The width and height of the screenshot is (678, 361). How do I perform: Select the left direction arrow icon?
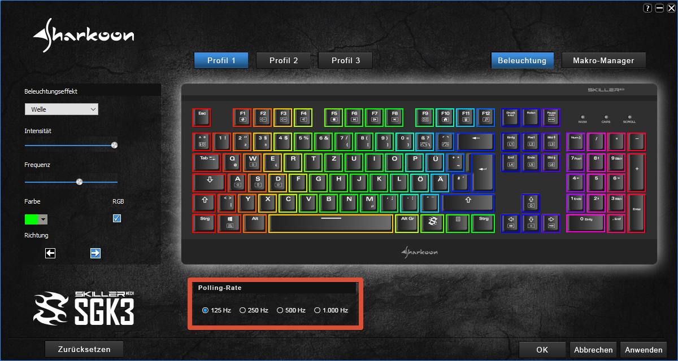pos(50,253)
